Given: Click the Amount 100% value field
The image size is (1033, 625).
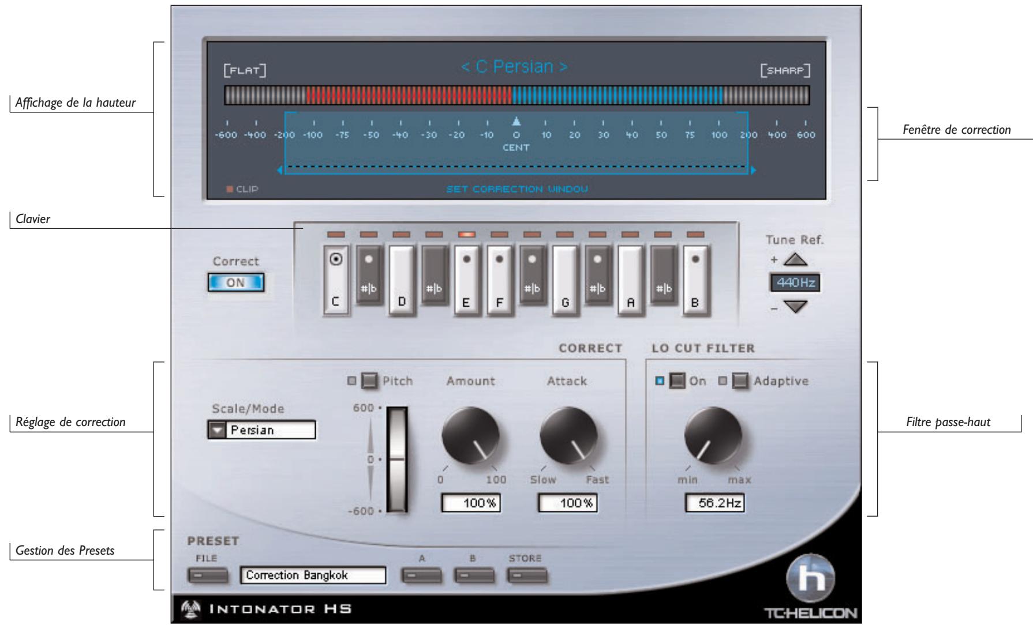Looking at the screenshot, I should coord(471,503).
